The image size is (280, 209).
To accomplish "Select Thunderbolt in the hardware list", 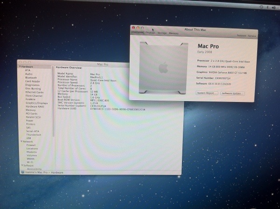I will [x=34, y=135].
